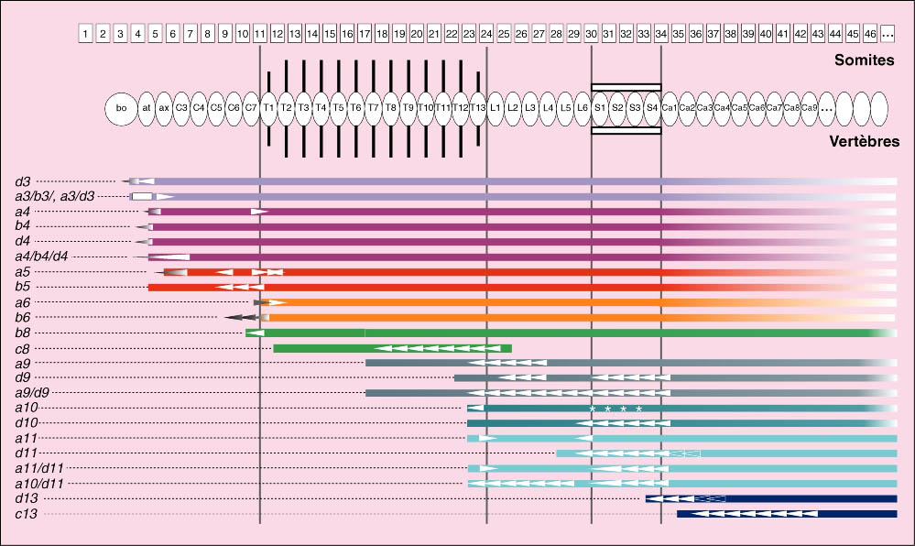915x546 pixels.
Task: Click the L1 lumbar vertebra oval
Action: tap(496, 108)
